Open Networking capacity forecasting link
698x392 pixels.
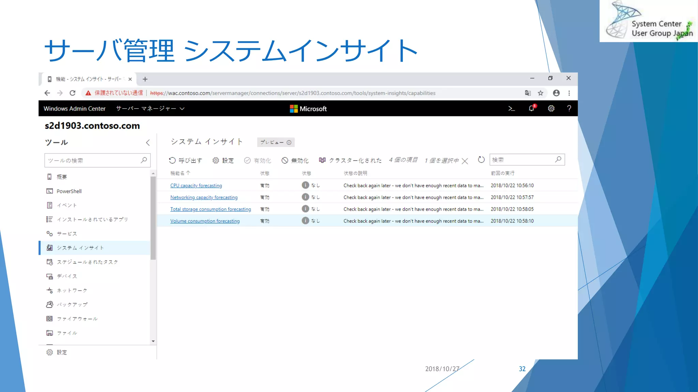coord(204,197)
